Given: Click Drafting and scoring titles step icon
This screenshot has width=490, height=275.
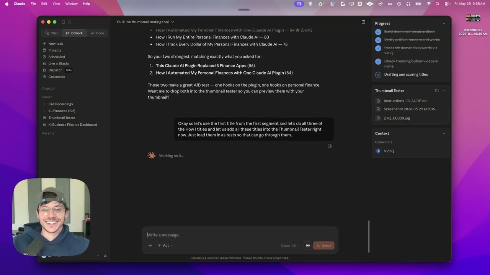Looking at the screenshot, I should pos(378,75).
